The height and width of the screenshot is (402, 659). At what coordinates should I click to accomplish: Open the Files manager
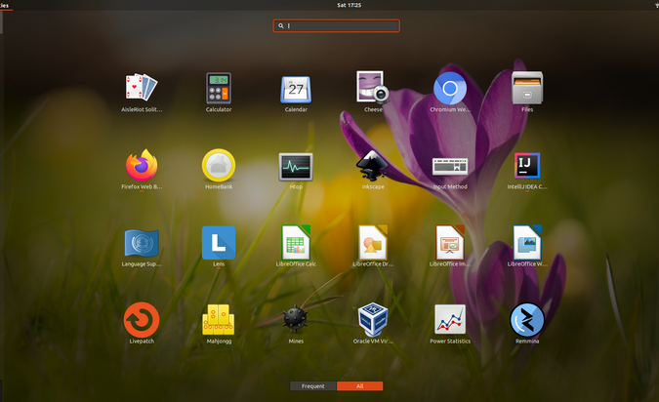[x=527, y=88]
